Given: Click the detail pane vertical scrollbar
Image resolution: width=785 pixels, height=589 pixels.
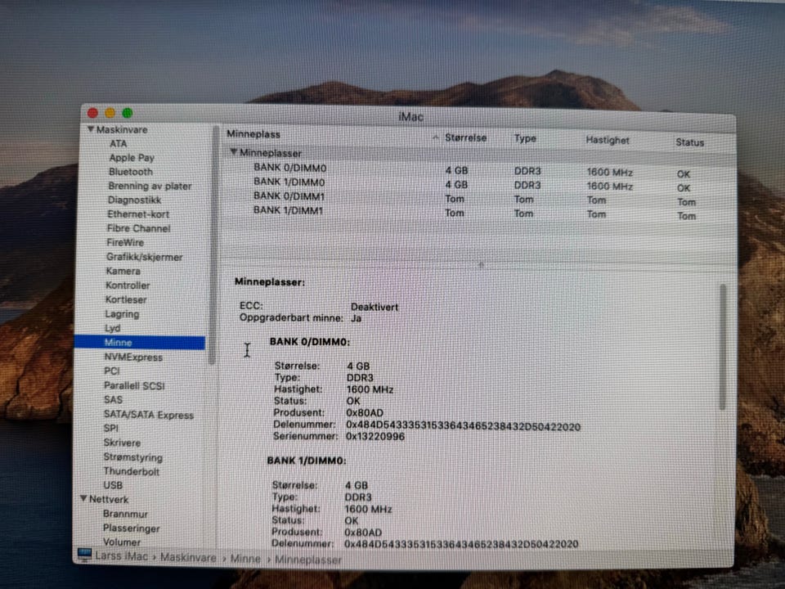Looking at the screenshot, I should (722, 347).
